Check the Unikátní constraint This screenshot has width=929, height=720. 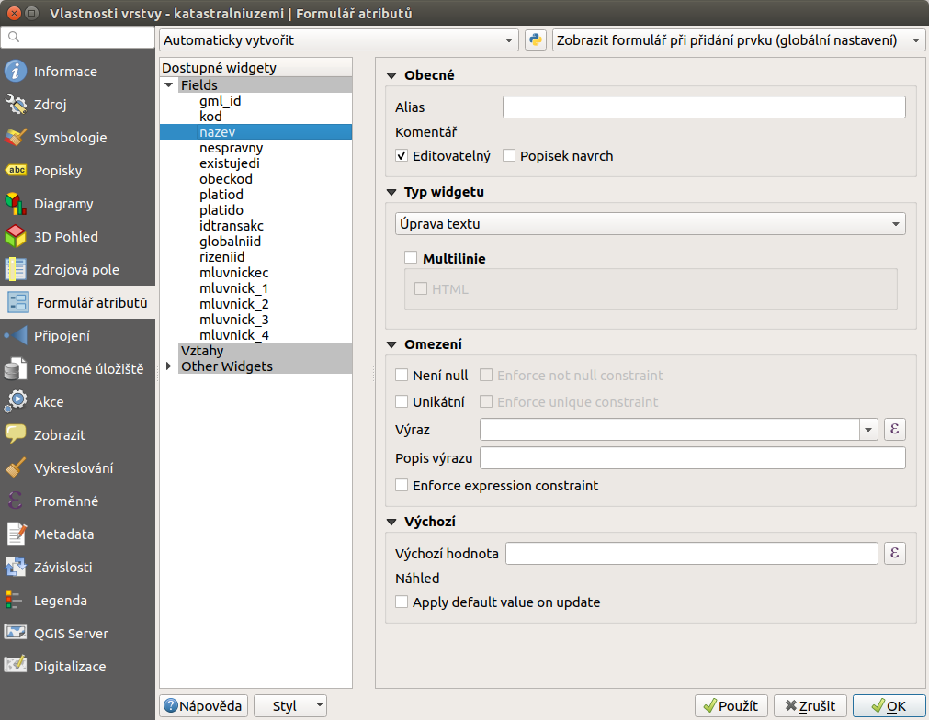pyautogui.click(x=402, y=401)
